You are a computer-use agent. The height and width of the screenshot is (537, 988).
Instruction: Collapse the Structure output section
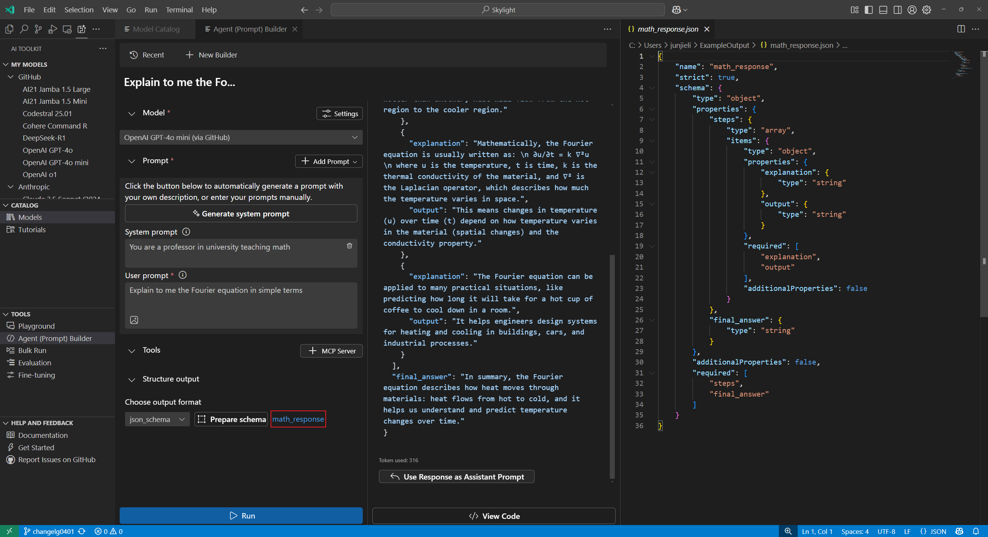click(132, 380)
